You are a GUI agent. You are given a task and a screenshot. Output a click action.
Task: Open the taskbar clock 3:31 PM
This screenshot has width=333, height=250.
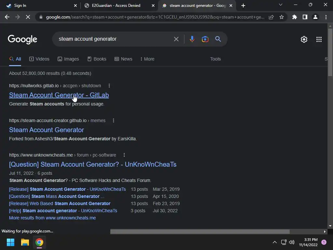click(308, 242)
